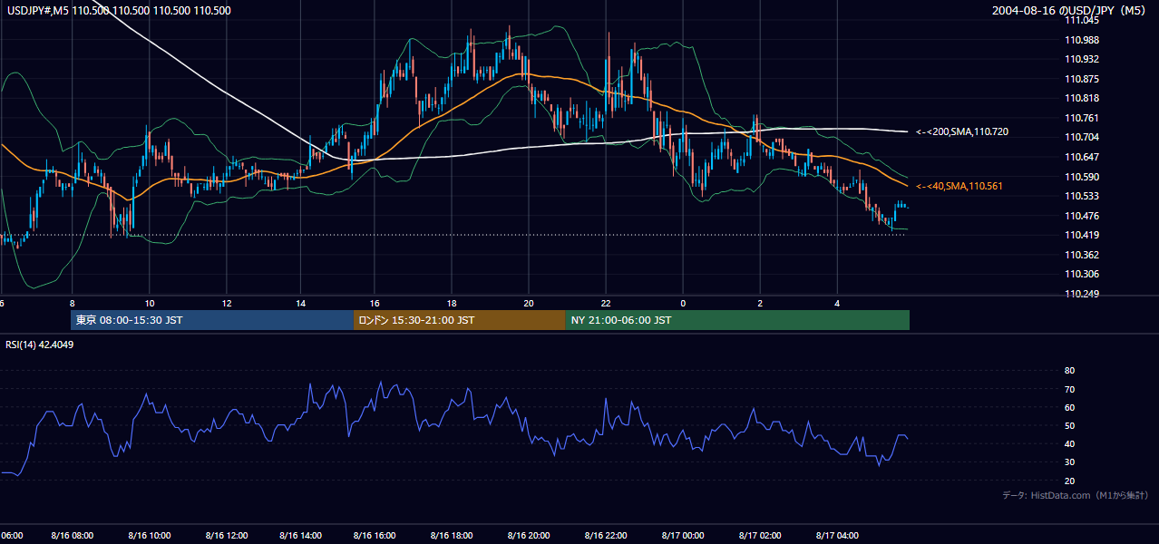Image resolution: width=1159 pixels, height=544 pixels.
Task: Click the 110.306 price axis label
Action: (x=1083, y=274)
